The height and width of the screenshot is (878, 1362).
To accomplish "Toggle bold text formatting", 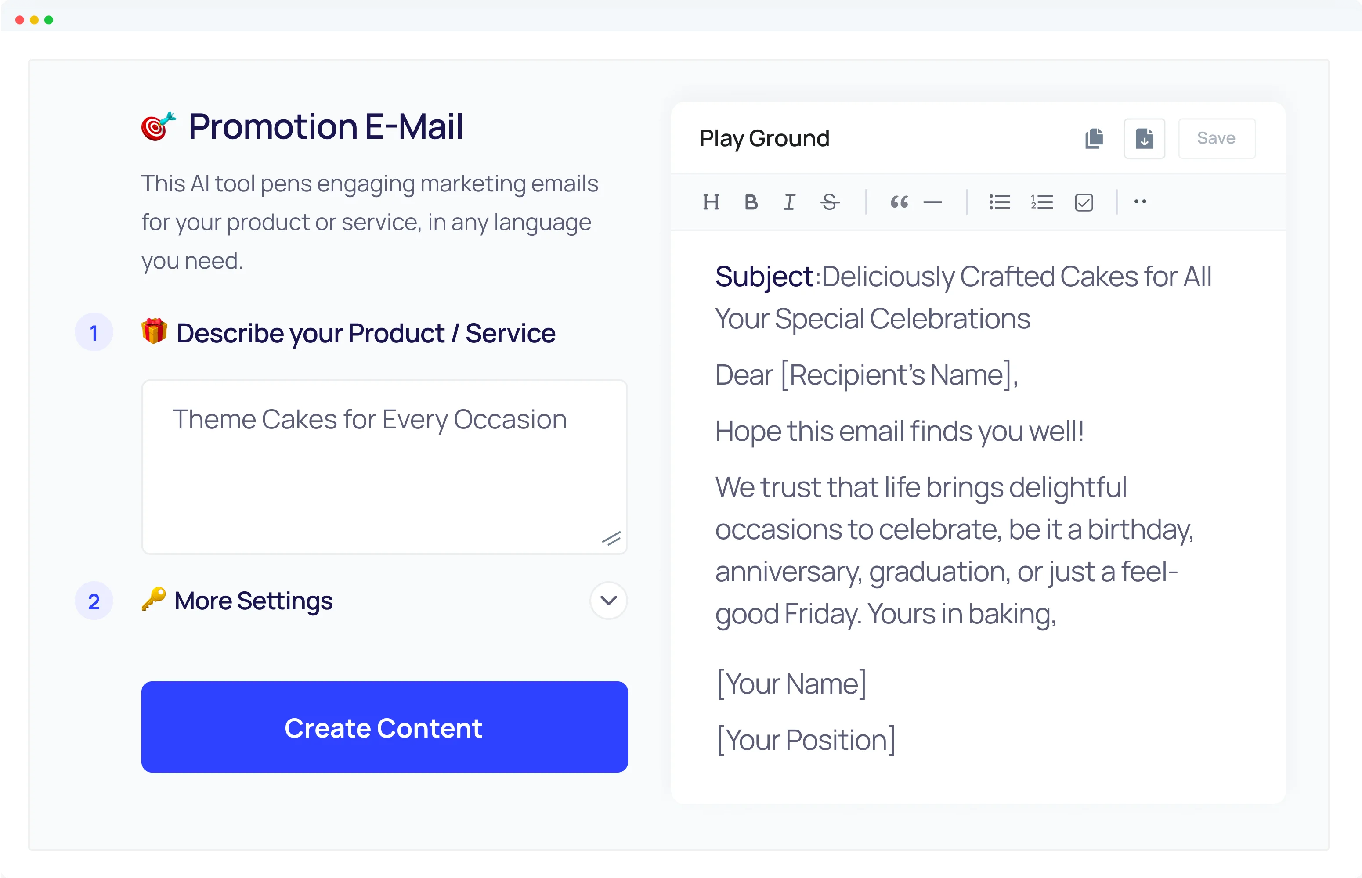I will pyautogui.click(x=751, y=202).
